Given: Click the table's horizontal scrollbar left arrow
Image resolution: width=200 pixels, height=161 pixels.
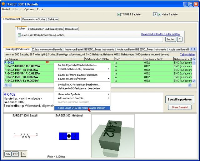Looking at the screenshot, I should 6,85.
